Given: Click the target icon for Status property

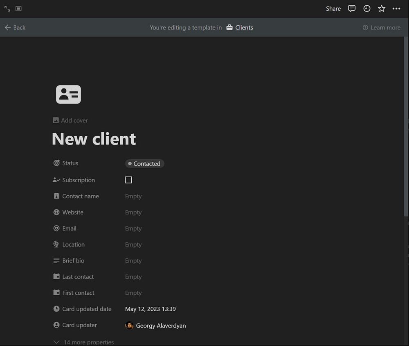Looking at the screenshot, I should click(56, 163).
